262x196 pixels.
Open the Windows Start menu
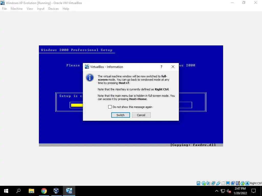click(6, 191)
